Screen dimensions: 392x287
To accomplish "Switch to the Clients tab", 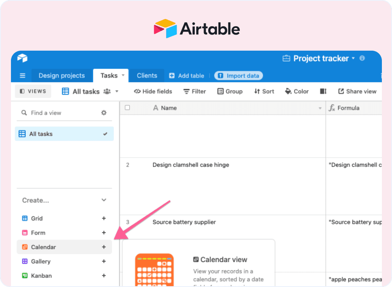I will point(147,76).
